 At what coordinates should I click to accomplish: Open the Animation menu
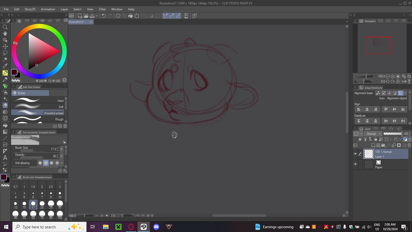coord(48,9)
